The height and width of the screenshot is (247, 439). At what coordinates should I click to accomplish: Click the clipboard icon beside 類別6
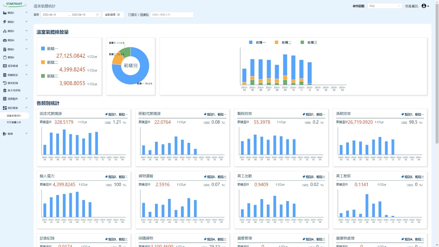pyautogui.click(x=5, y=58)
